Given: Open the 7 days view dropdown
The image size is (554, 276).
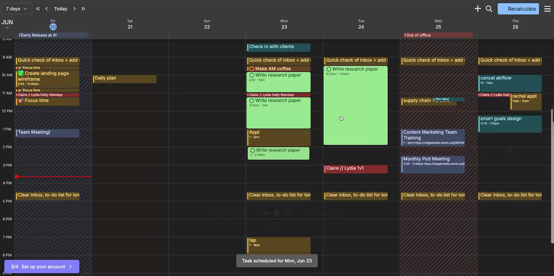Looking at the screenshot, I should 17,9.
